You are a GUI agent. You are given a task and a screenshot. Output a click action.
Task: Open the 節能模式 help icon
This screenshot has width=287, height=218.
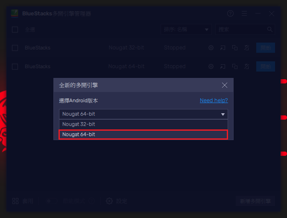click(x=91, y=201)
